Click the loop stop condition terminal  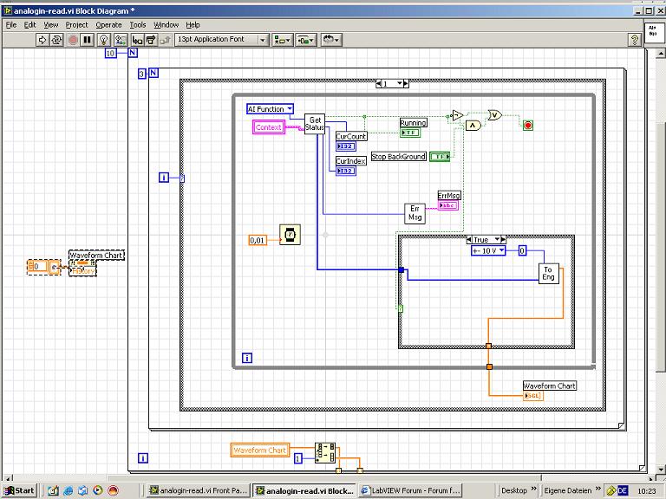pyautogui.click(x=527, y=126)
